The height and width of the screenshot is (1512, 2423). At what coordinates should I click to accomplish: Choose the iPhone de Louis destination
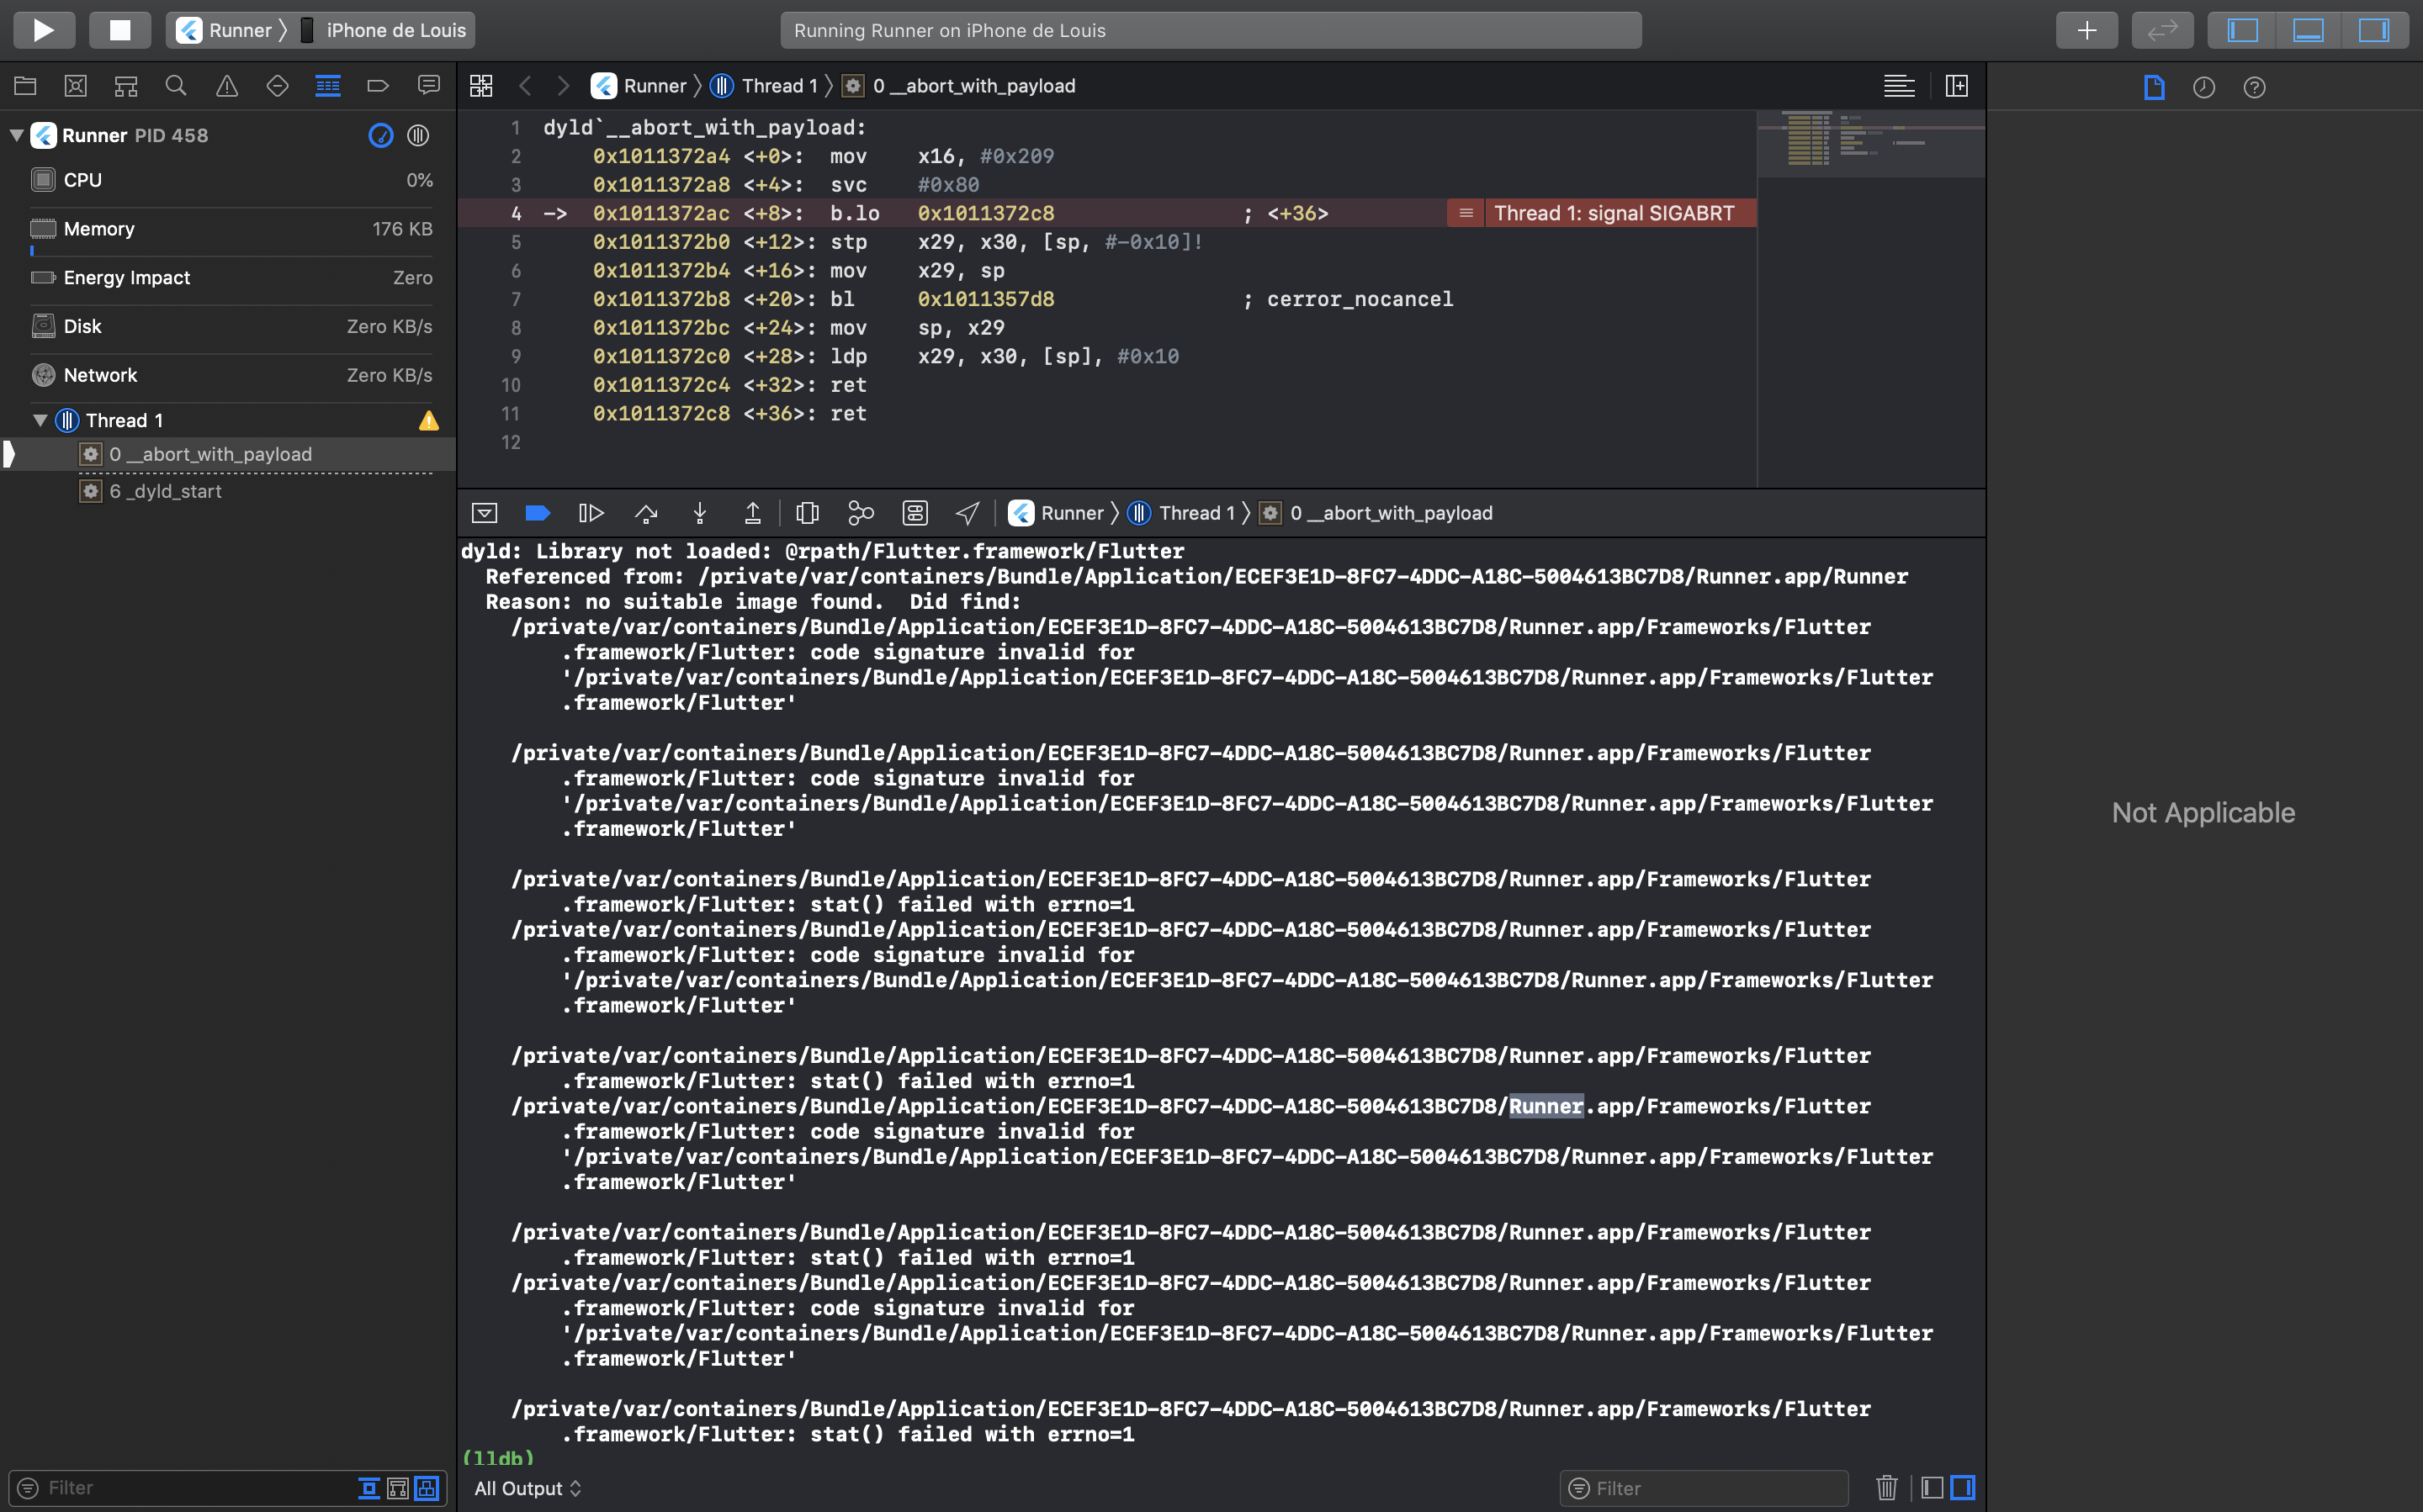[384, 30]
